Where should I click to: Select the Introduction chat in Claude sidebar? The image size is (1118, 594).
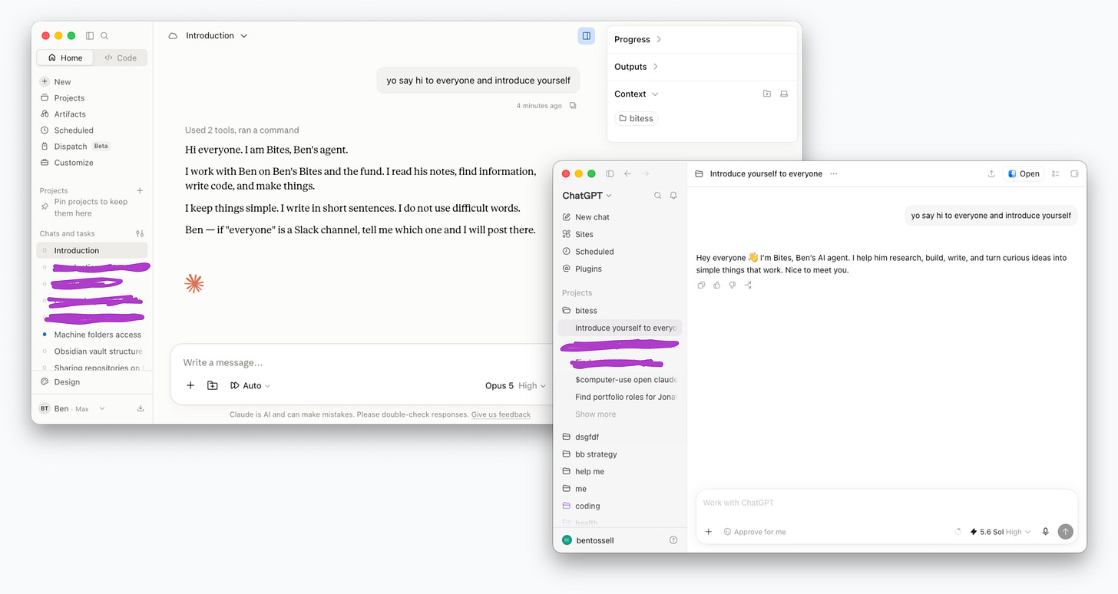pyautogui.click(x=91, y=250)
